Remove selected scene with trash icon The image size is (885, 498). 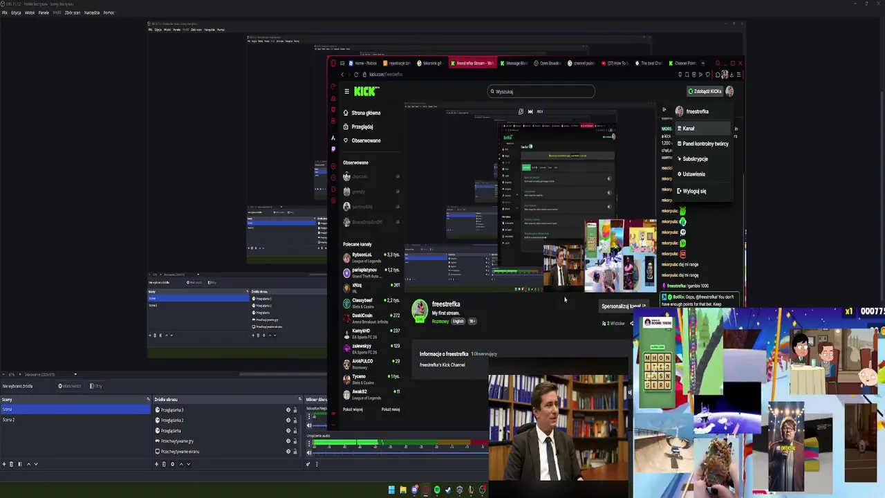[x=11, y=464]
